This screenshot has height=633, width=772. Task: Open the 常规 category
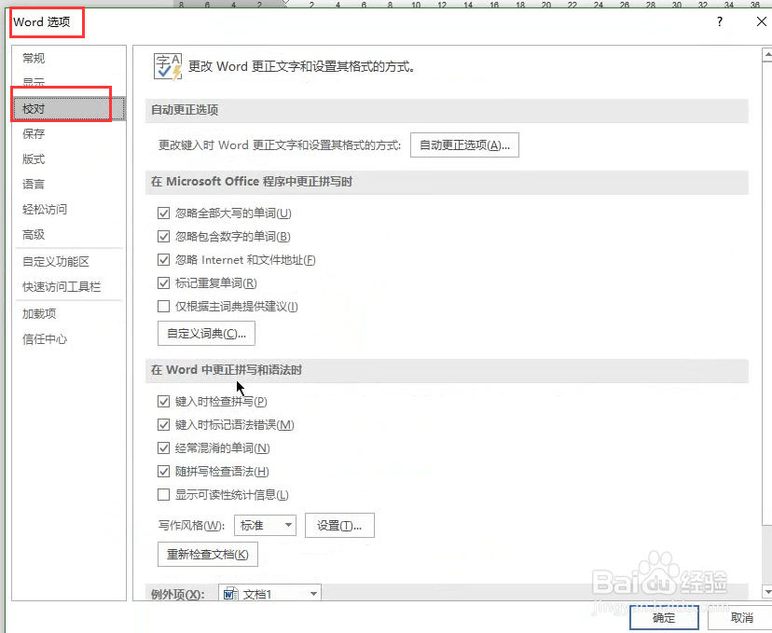[x=34, y=58]
